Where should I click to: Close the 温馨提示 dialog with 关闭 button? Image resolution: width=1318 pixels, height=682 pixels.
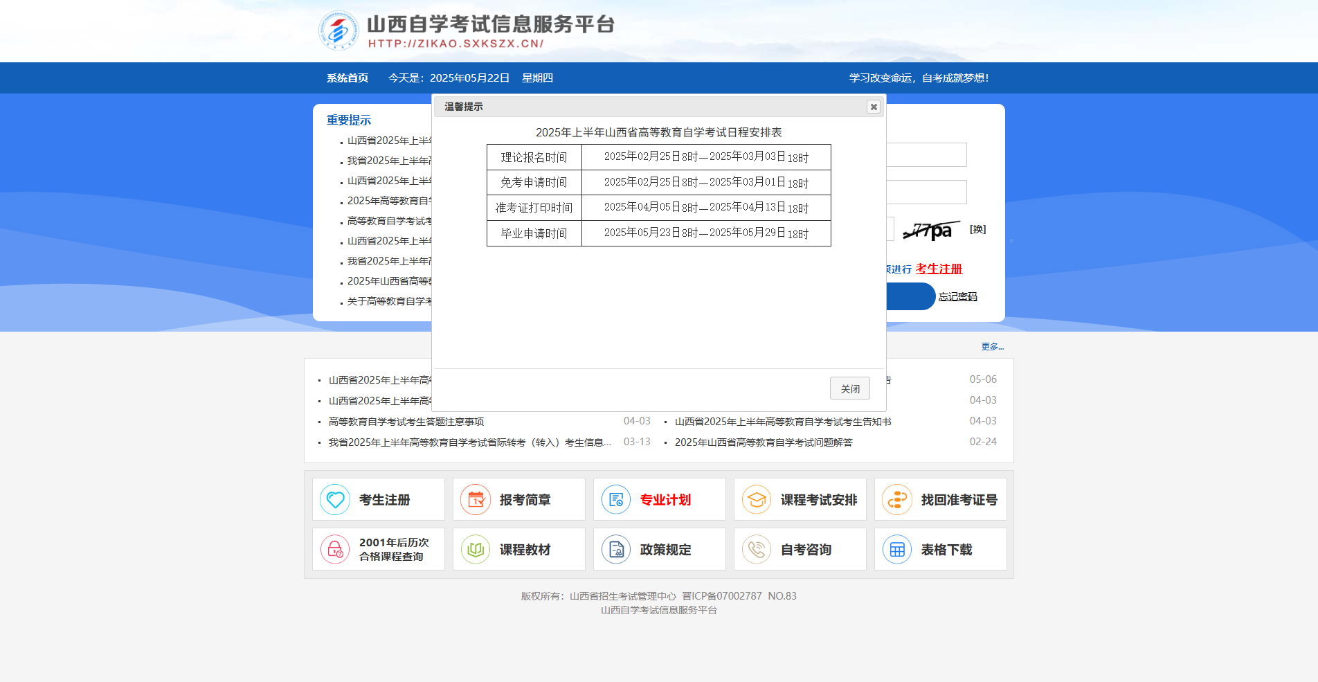pyautogui.click(x=849, y=388)
